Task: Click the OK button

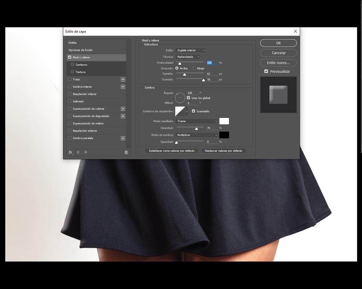Action: click(x=279, y=43)
